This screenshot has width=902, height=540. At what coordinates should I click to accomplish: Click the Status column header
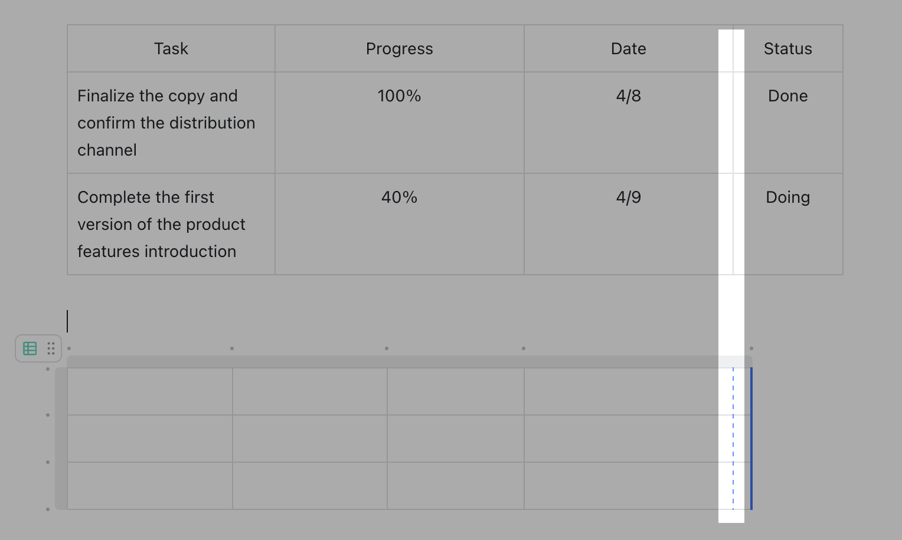pyautogui.click(x=787, y=48)
